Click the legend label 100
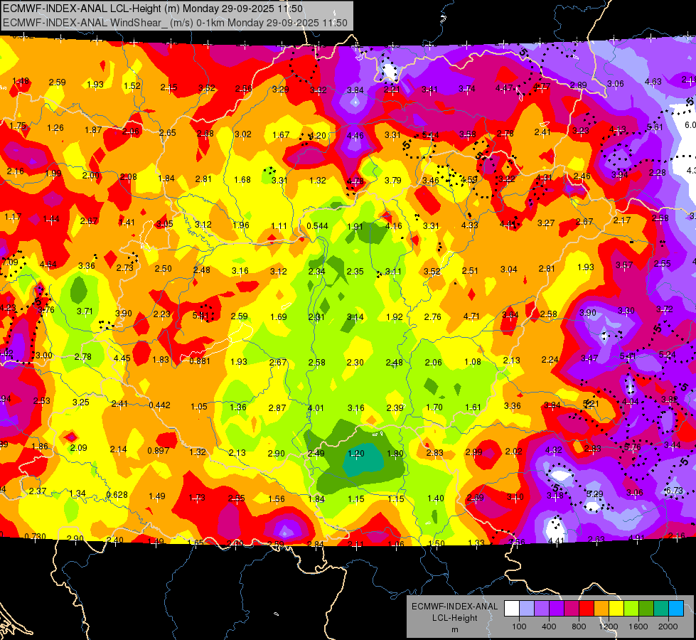Image resolution: width=696 pixels, height=640 pixels. pyautogui.click(x=519, y=626)
